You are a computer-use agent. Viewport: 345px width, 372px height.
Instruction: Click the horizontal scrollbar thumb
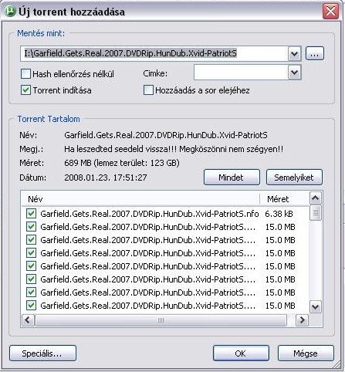click(x=161, y=320)
